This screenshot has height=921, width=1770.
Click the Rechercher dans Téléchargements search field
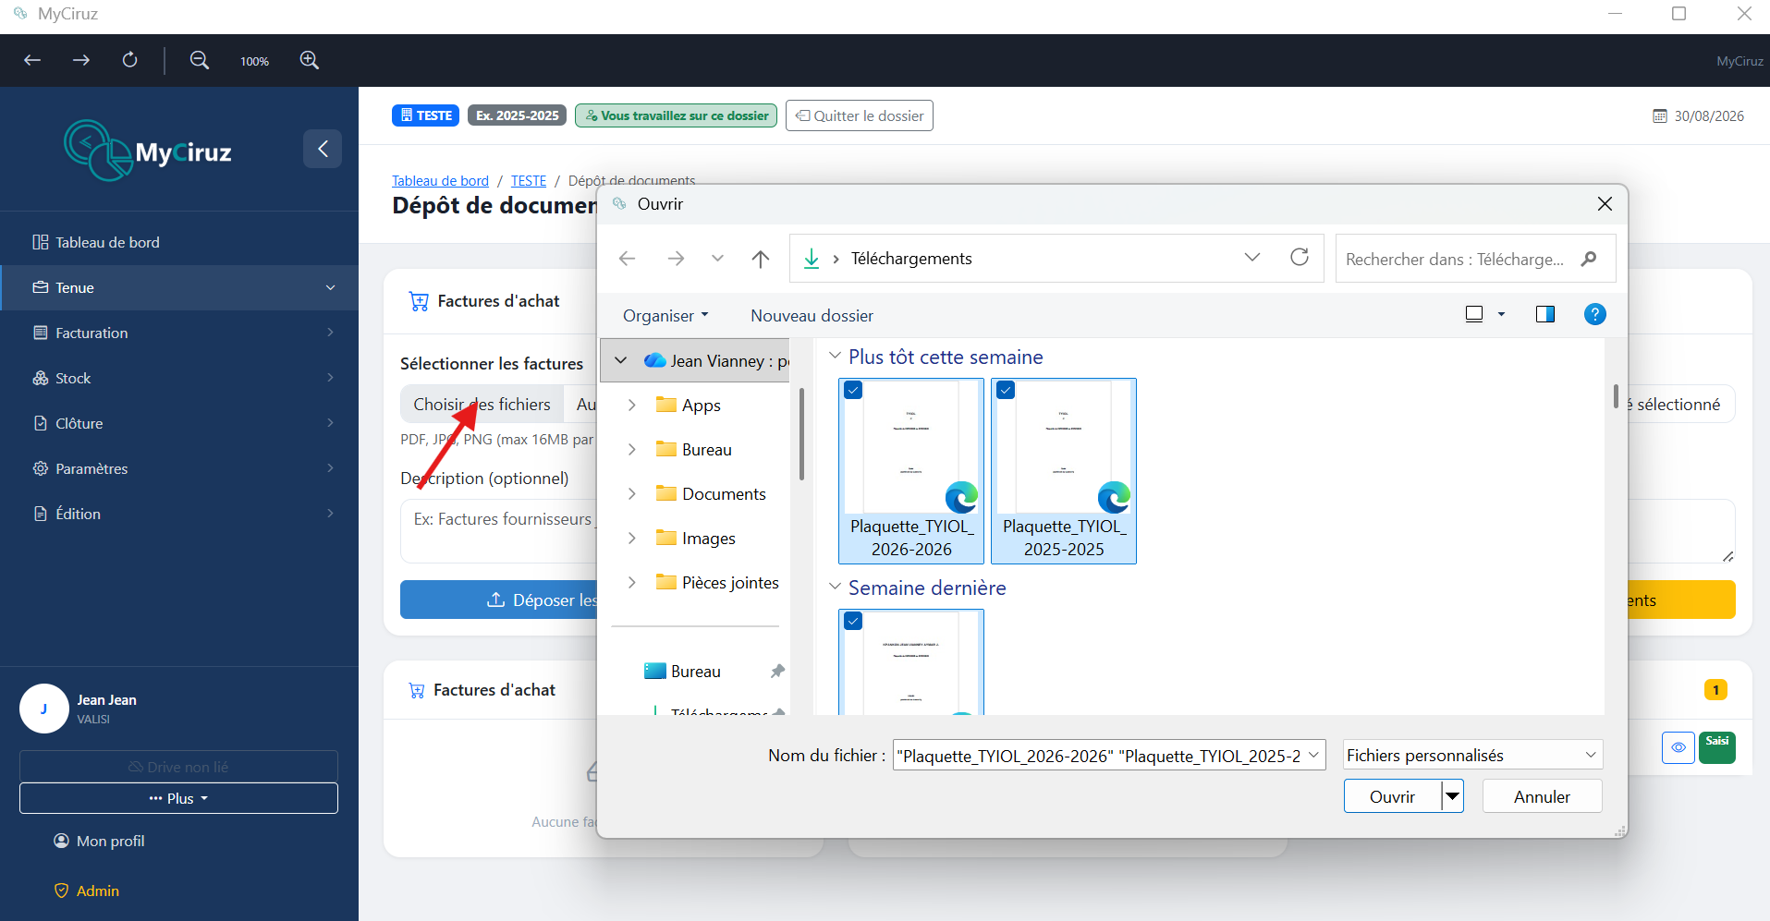point(1476,259)
